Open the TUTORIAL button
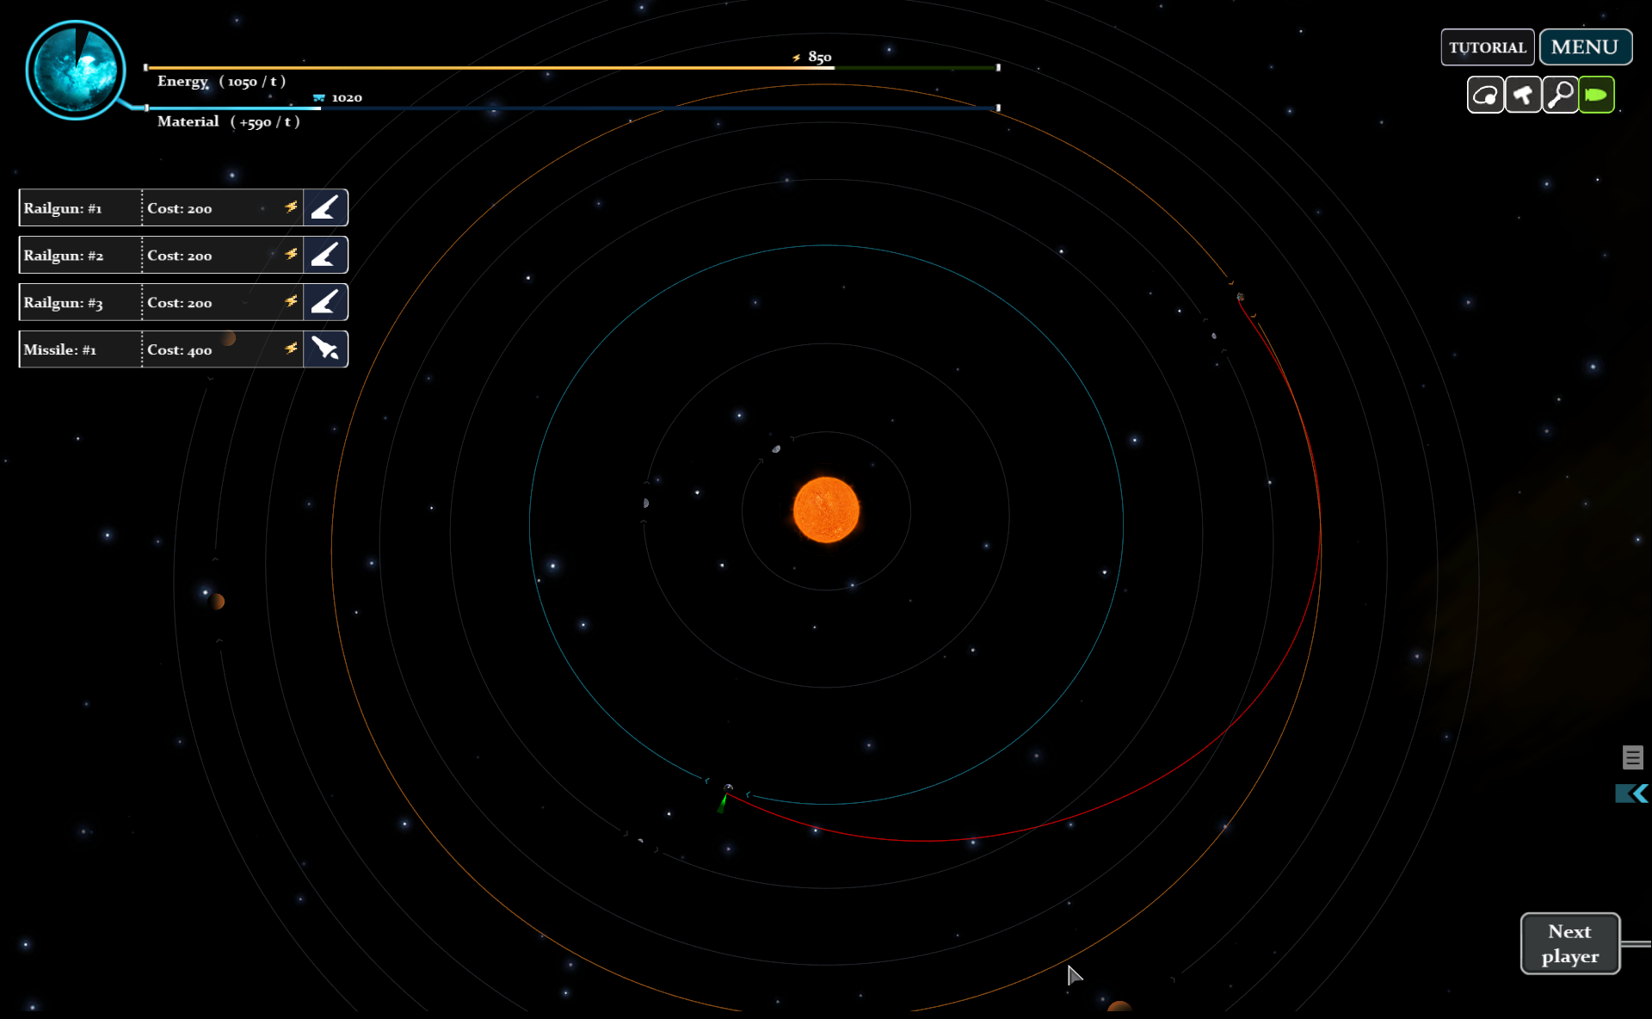Screen dimensions: 1652x1019 [1487, 47]
